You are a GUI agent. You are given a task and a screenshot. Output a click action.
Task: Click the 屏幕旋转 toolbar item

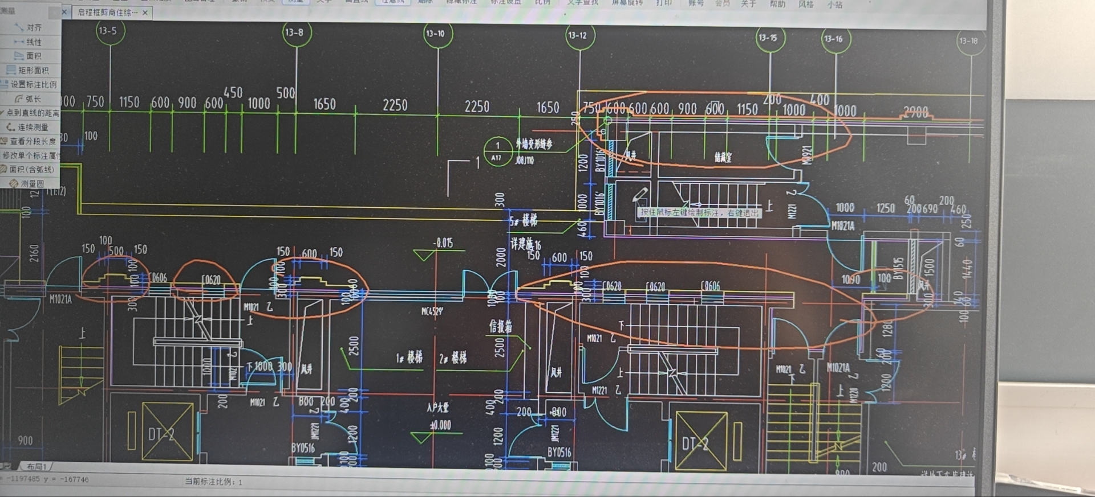click(627, 3)
